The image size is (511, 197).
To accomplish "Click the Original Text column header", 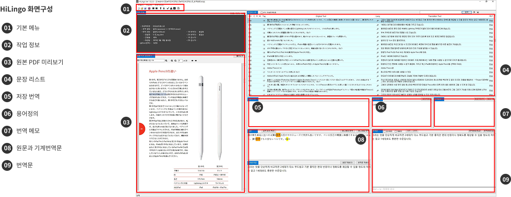I will [x=322, y=16].
